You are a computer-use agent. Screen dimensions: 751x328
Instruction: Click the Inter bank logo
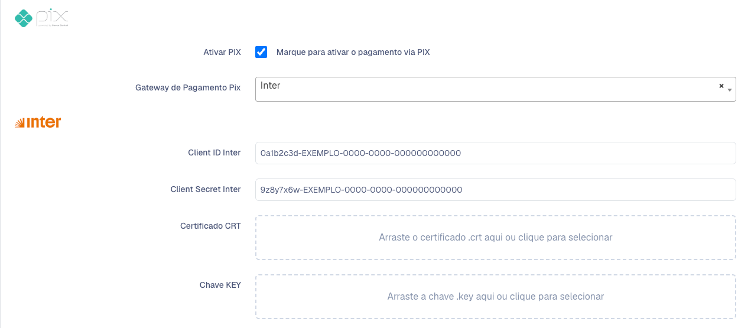pyautogui.click(x=38, y=122)
